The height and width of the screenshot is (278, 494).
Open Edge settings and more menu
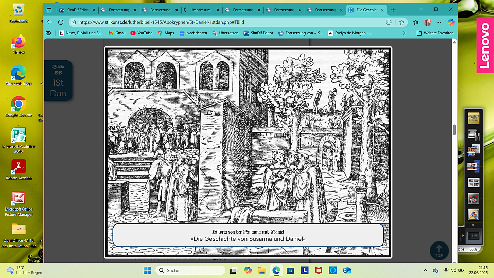click(439, 22)
